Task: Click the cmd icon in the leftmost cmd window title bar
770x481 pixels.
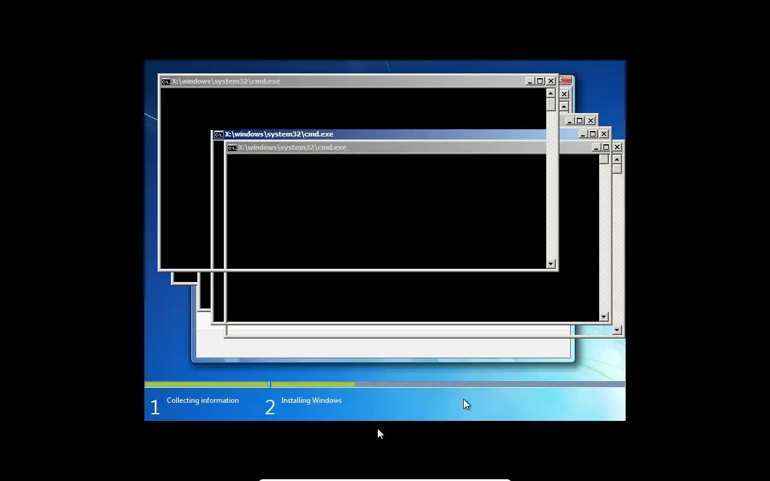Action: 166,82
